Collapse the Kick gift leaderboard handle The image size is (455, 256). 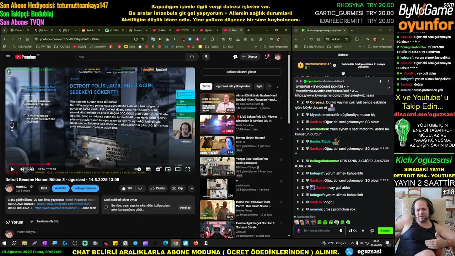pyautogui.click(x=343, y=74)
